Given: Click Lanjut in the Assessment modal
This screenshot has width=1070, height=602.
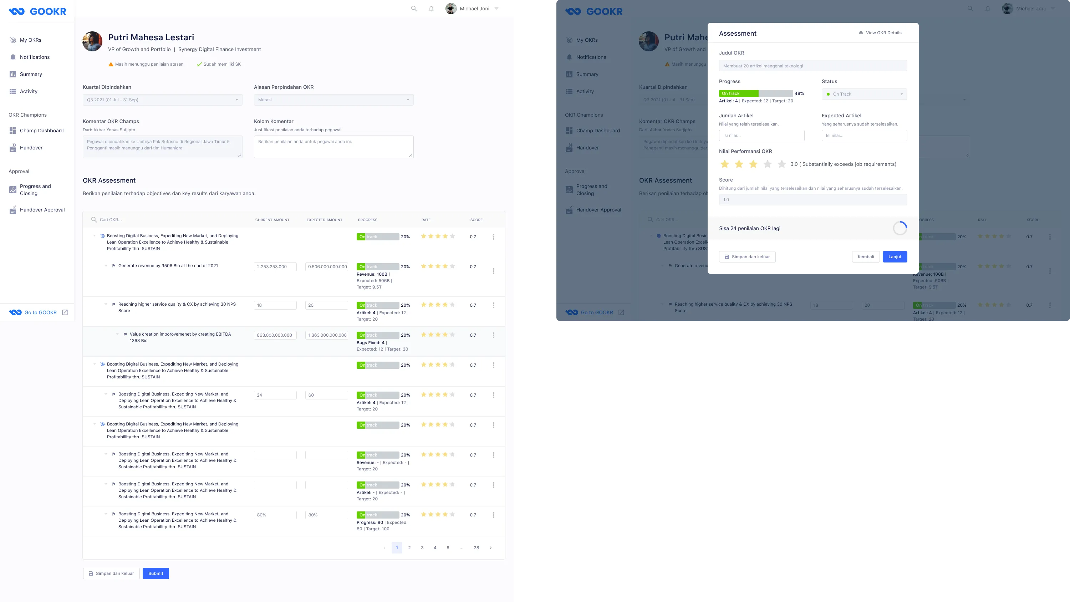Looking at the screenshot, I should click(895, 257).
